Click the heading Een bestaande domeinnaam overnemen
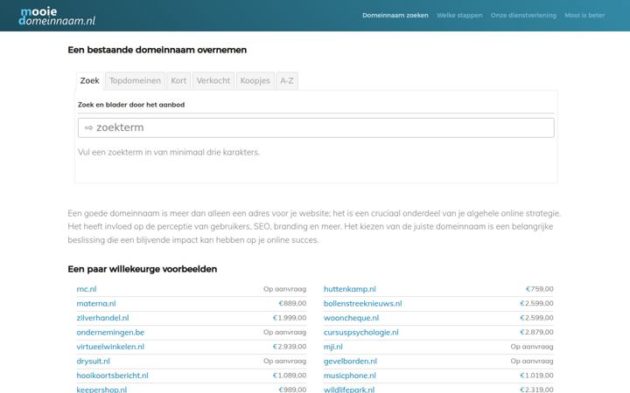630x393 pixels. [157, 50]
